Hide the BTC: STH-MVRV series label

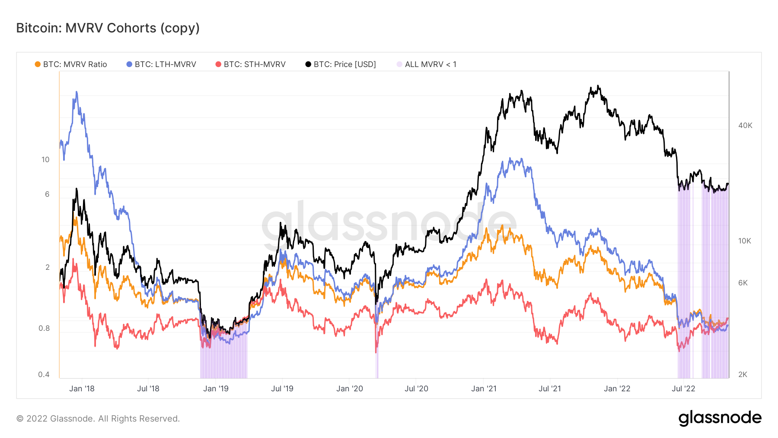255,64
